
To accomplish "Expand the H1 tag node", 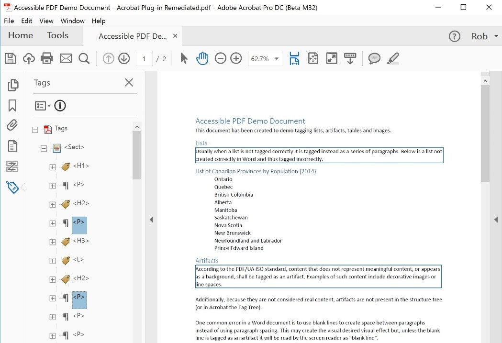I will 53,167.
